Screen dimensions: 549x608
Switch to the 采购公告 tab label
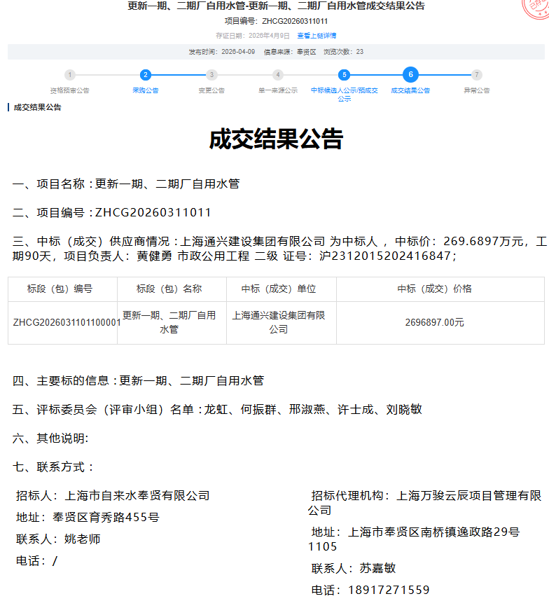point(145,91)
